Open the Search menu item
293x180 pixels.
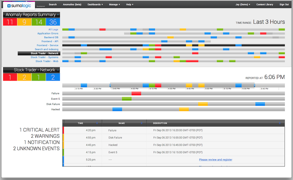[x=53, y=4]
